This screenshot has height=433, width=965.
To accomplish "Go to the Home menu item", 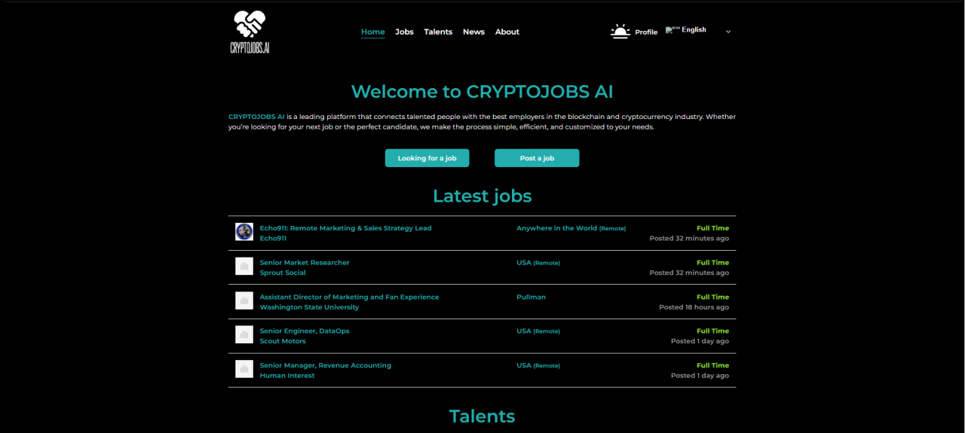I will pos(373,32).
